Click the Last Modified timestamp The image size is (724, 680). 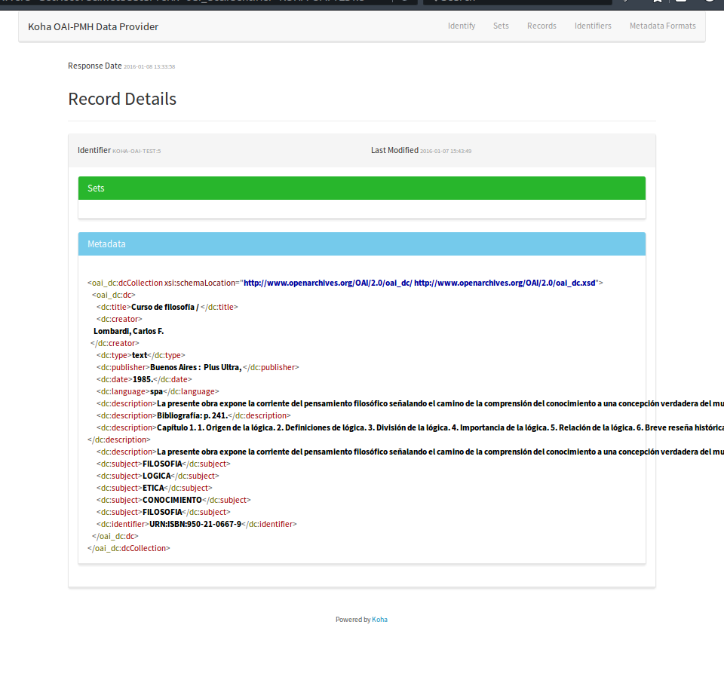click(446, 152)
